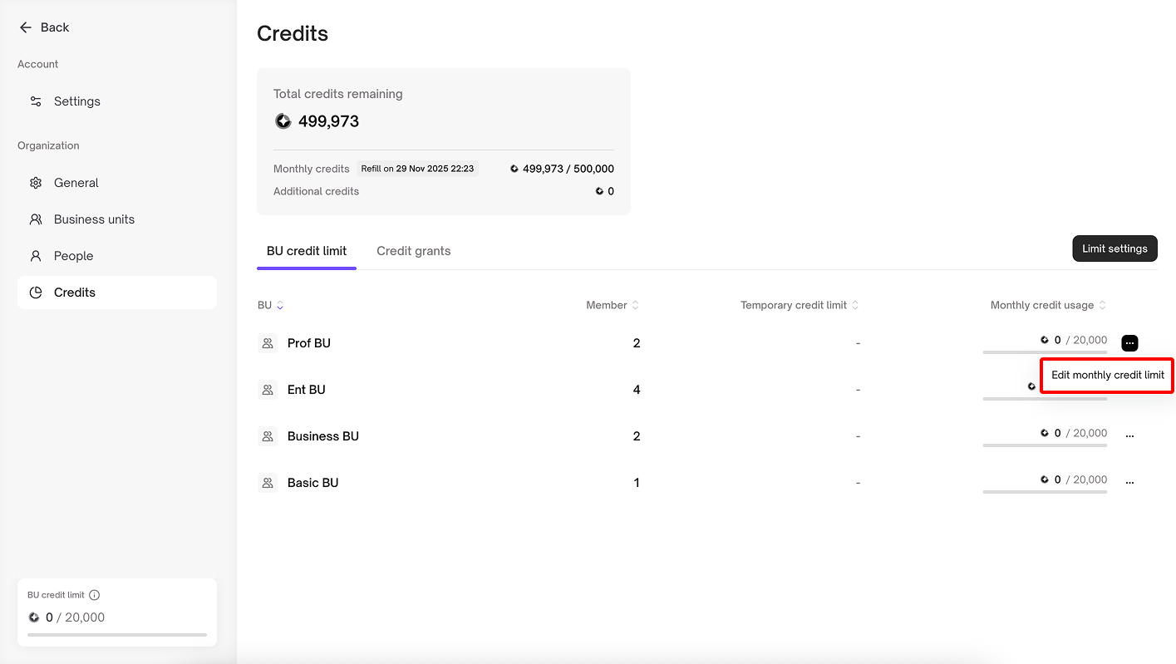Viewport: 1176px width, 664px height.
Task: Open the Business BU more options menu
Action: coord(1129,435)
